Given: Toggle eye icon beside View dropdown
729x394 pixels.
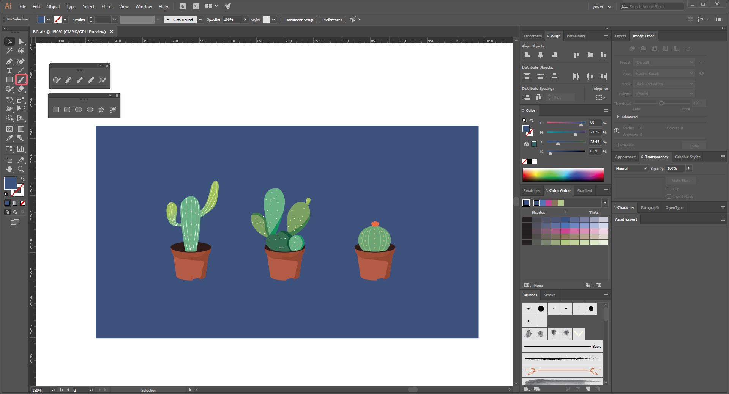Looking at the screenshot, I should 702,74.
